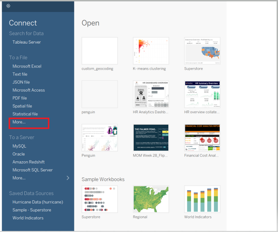278x232 pixels.
Task: Open the Regional sample workbook thumbnail
Action: point(151,199)
